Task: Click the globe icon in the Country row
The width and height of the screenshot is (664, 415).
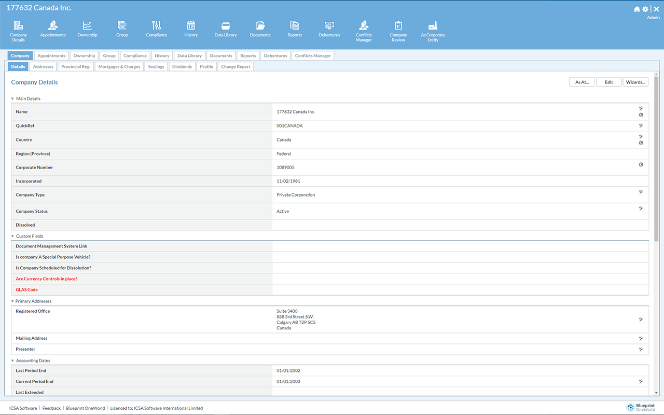Action: pyautogui.click(x=641, y=143)
